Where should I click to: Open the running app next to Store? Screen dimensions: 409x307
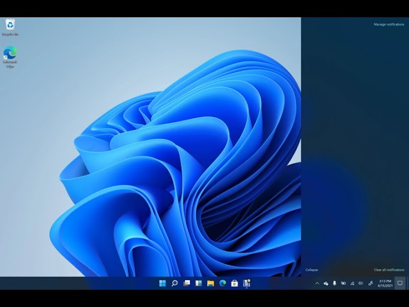coord(247,283)
